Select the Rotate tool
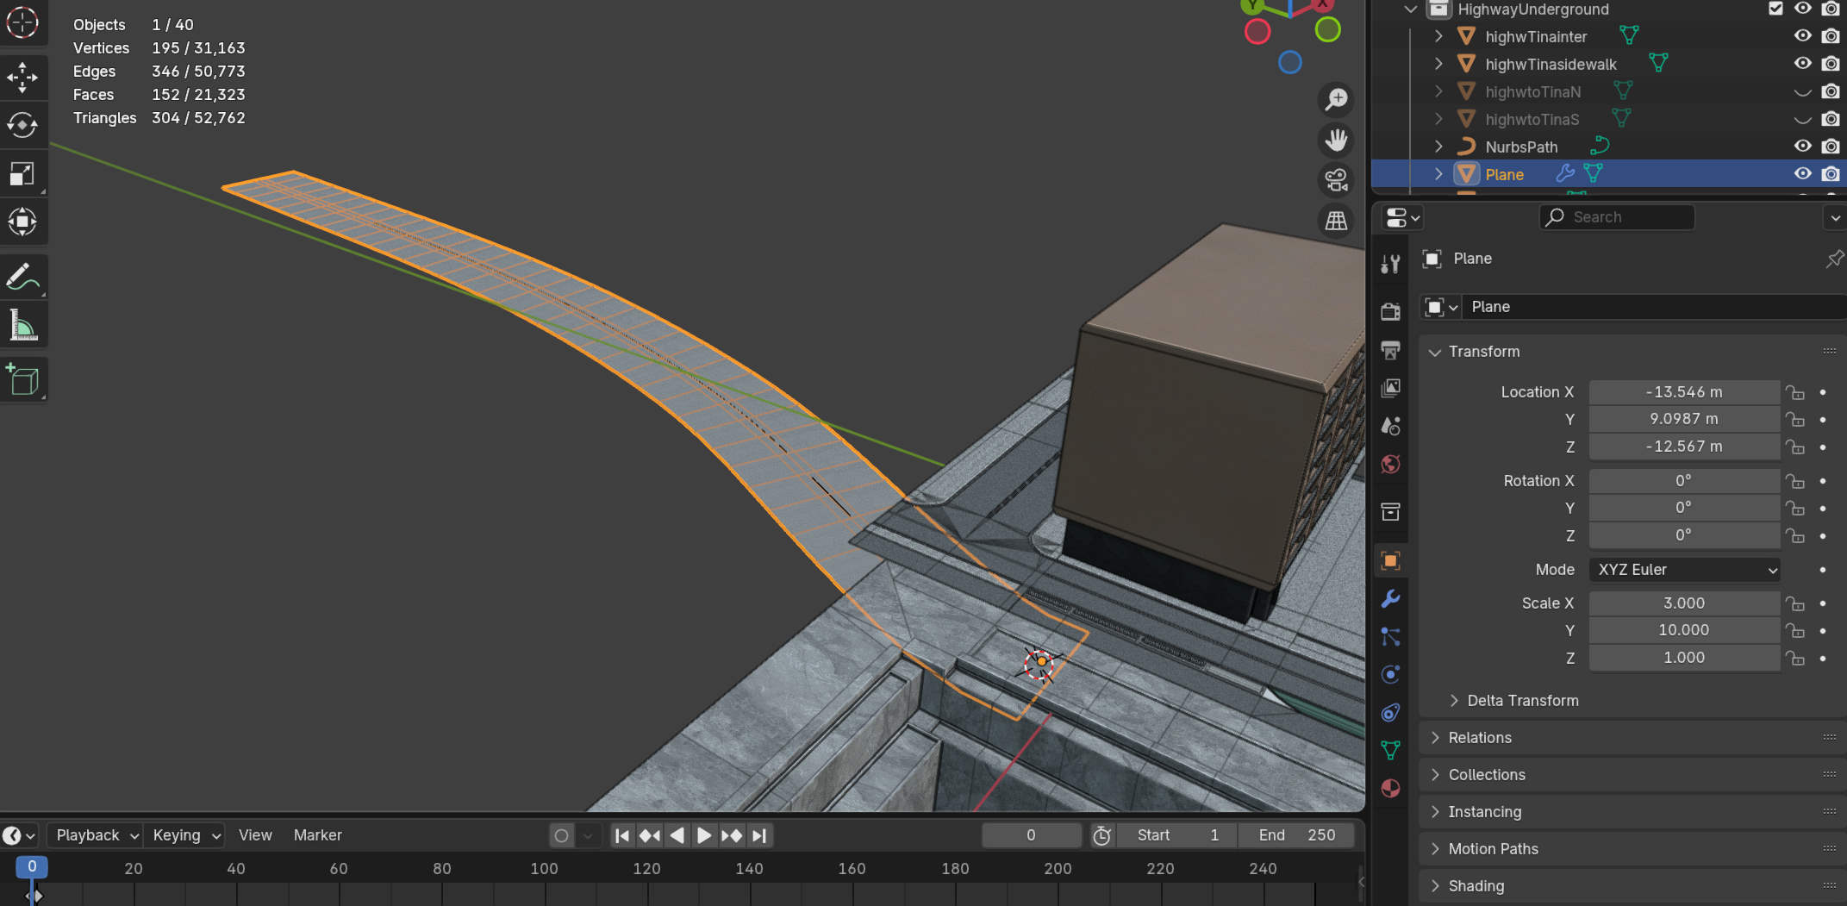Viewport: 1847px width, 906px height. [22, 126]
